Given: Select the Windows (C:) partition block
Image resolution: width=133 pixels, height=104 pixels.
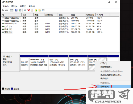Looking at the screenshot, I should [39, 63].
